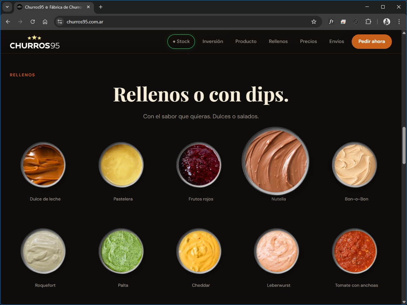Open the browser home page icon
This screenshot has height=305, width=407.
[45, 22]
